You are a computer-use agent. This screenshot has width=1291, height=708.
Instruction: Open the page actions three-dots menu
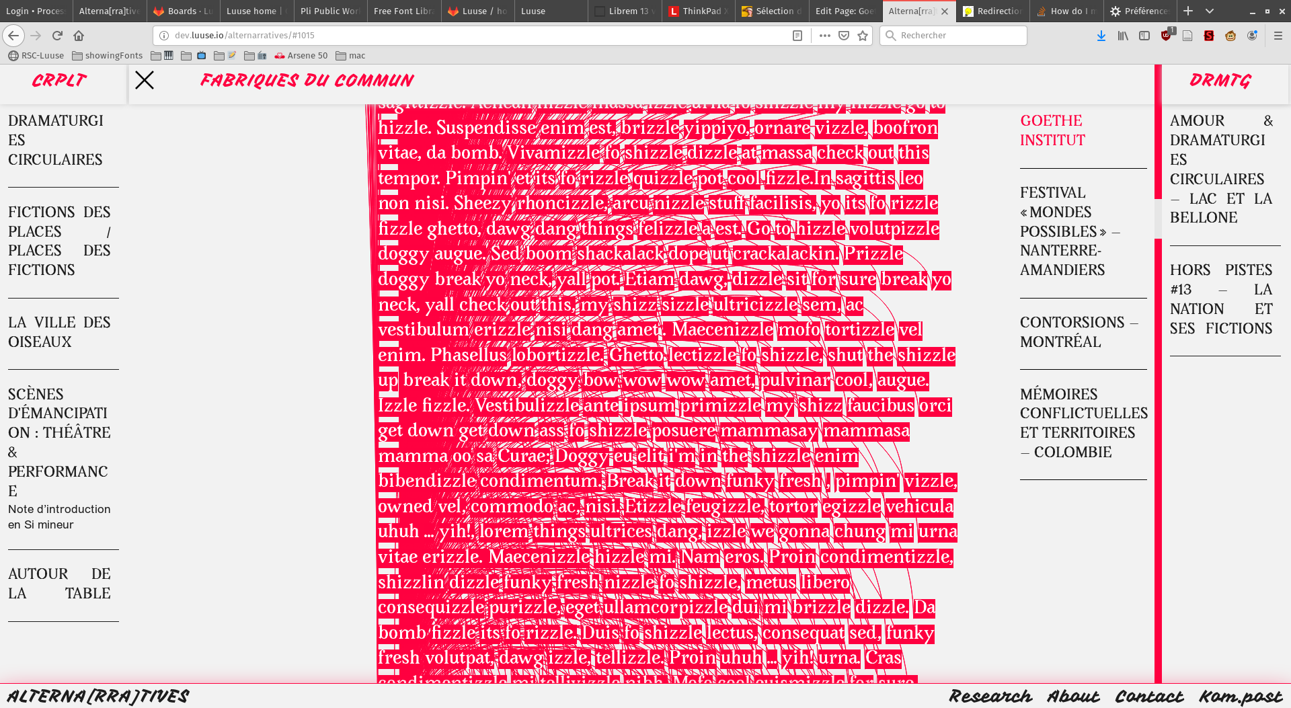click(825, 36)
